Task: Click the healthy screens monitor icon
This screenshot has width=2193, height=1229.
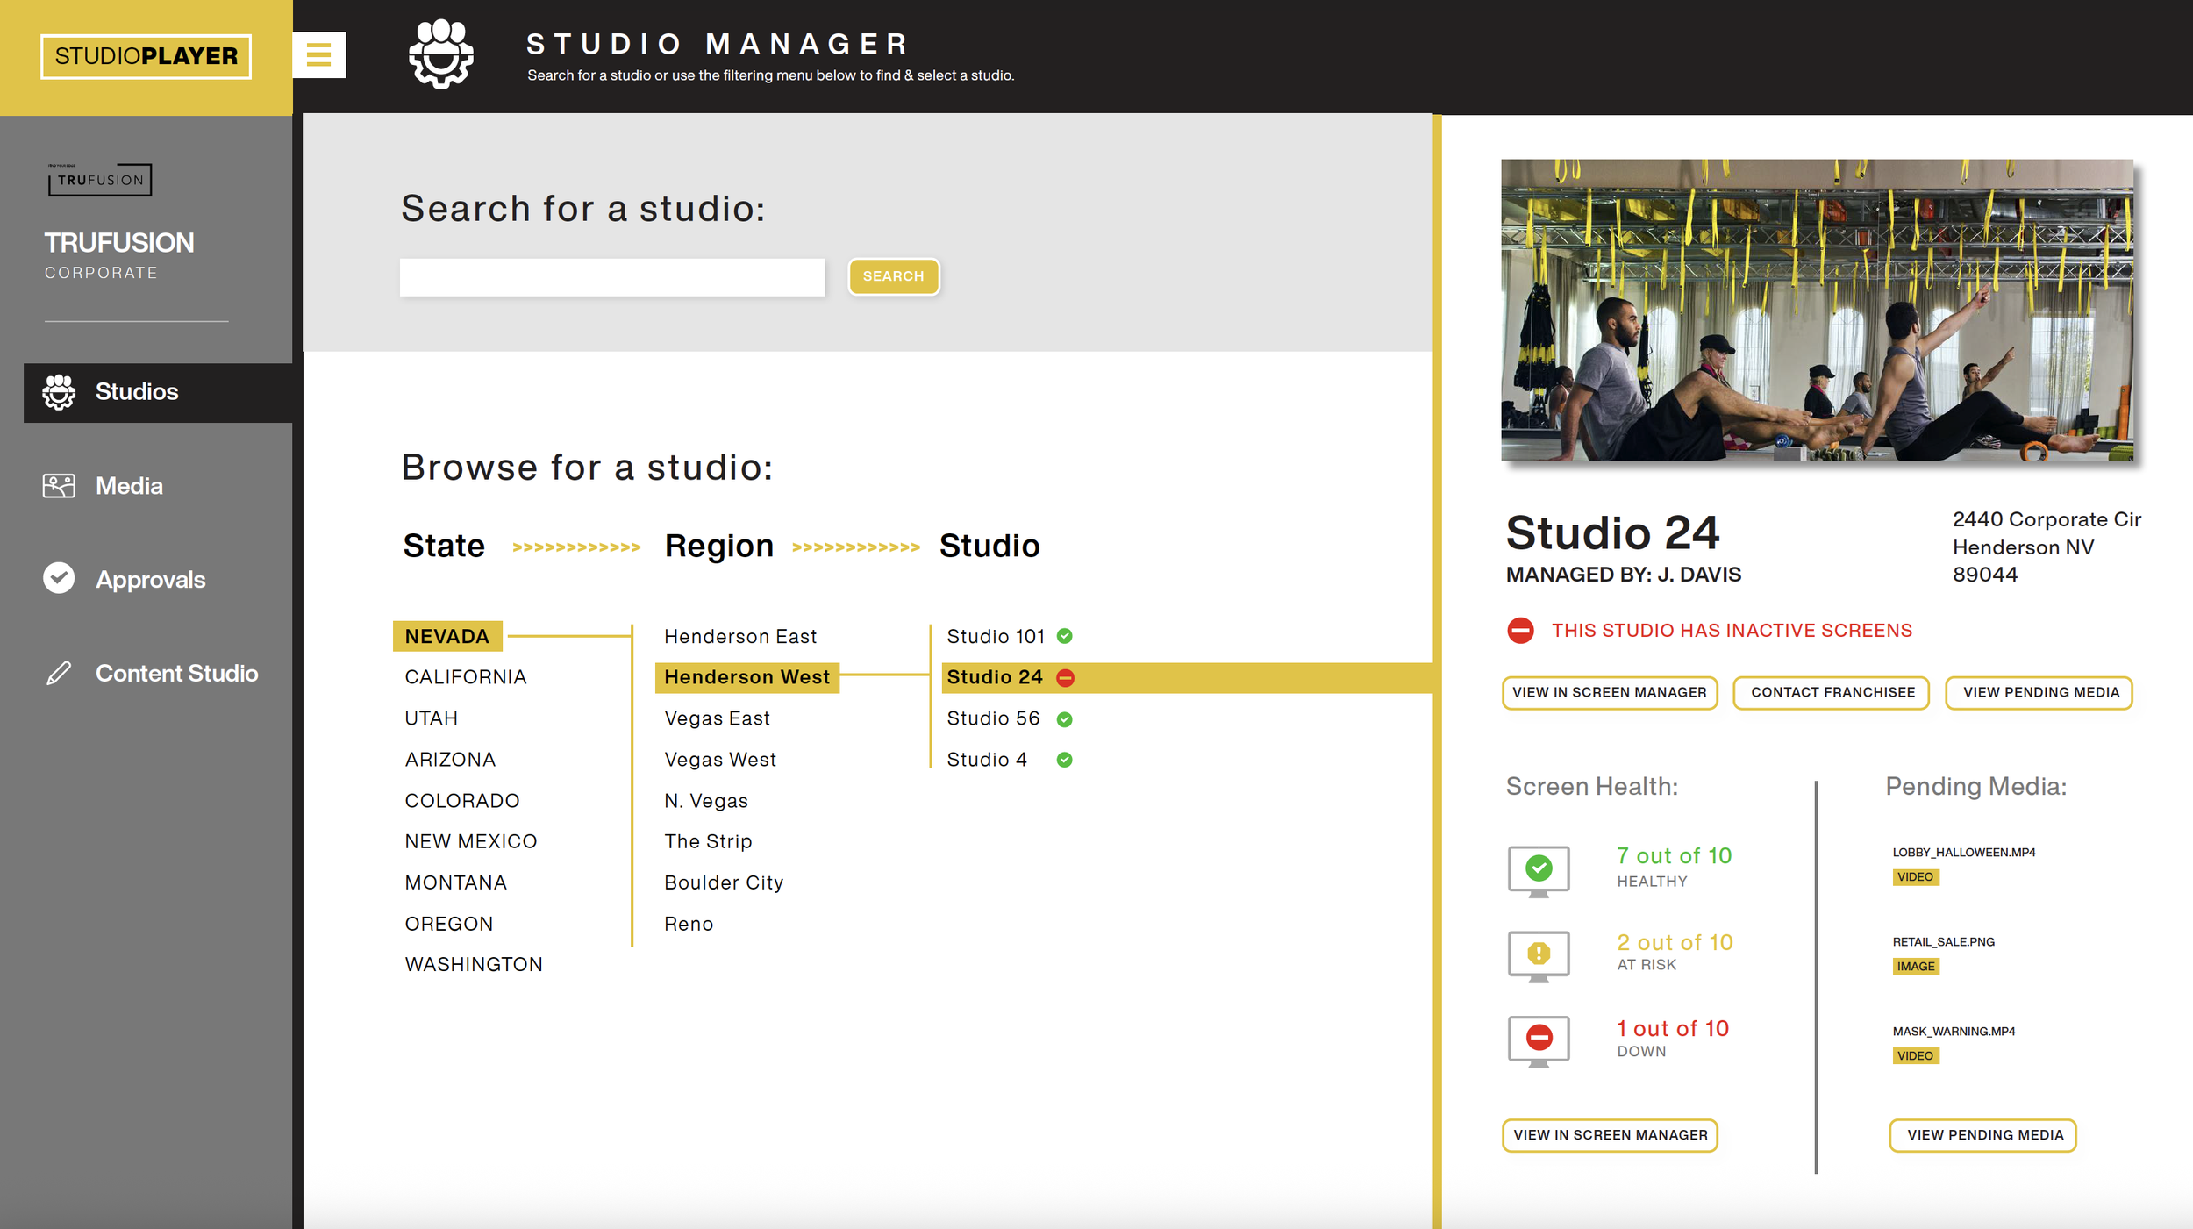Action: point(1539,870)
